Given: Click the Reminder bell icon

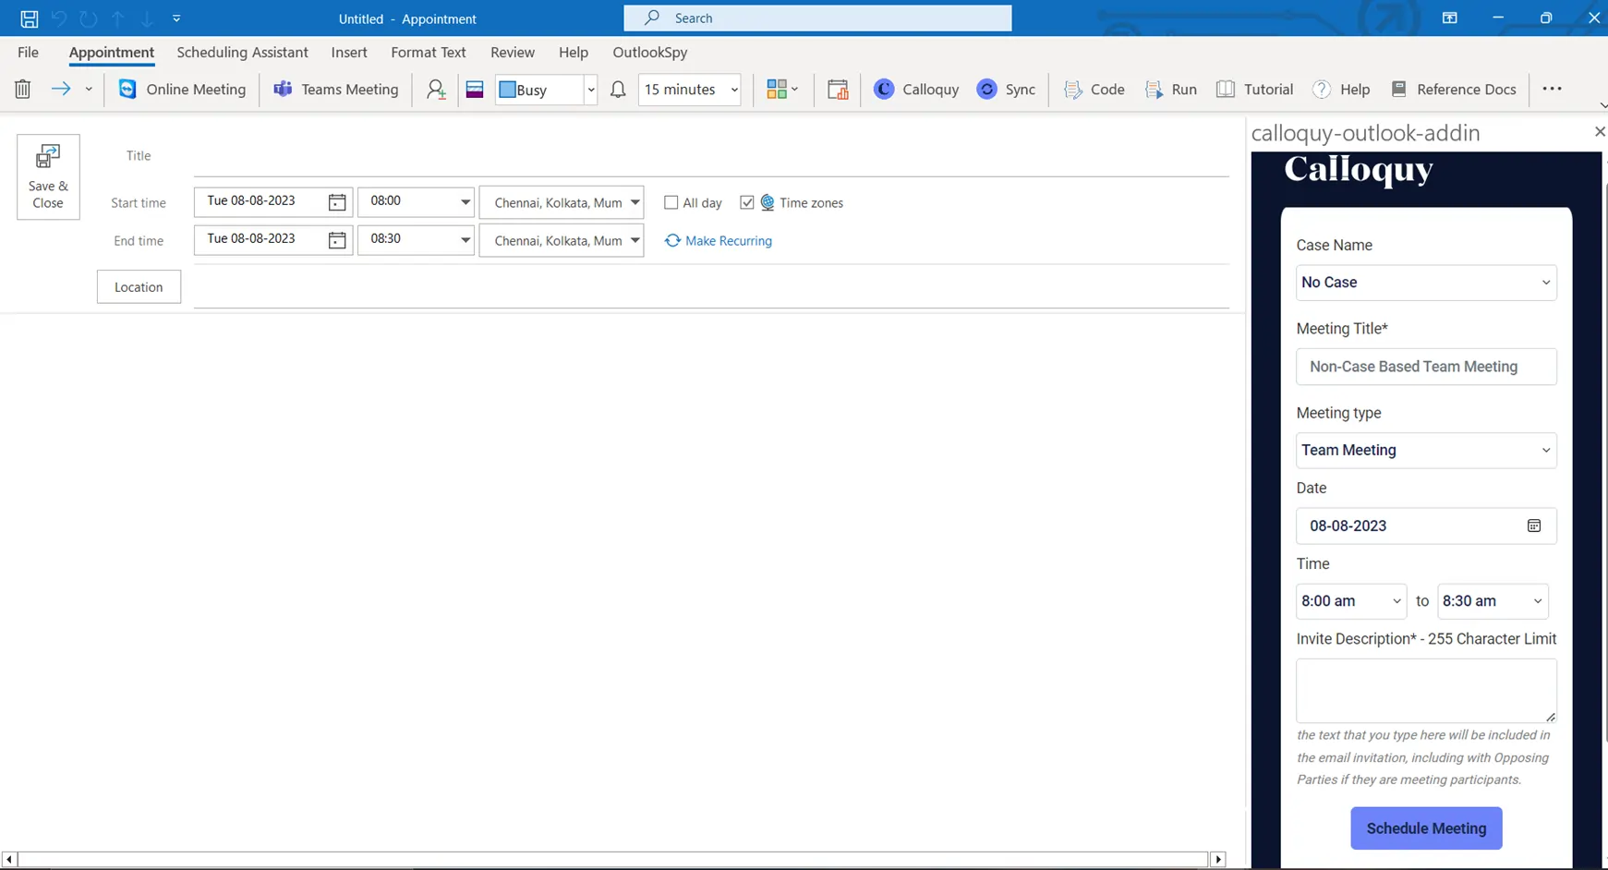Looking at the screenshot, I should [x=618, y=90].
